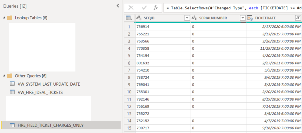Click SEQID cell 755301
The height and width of the screenshot is (133, 302).
163,92
